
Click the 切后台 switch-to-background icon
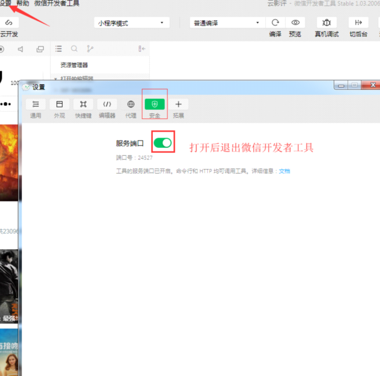pos(358,23)
